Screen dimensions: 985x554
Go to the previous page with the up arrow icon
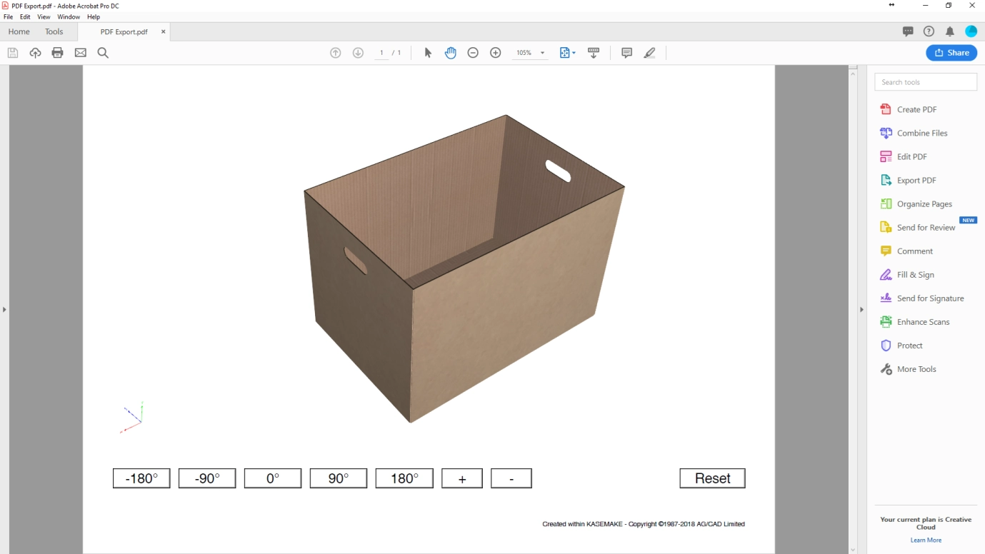point(336,53)
